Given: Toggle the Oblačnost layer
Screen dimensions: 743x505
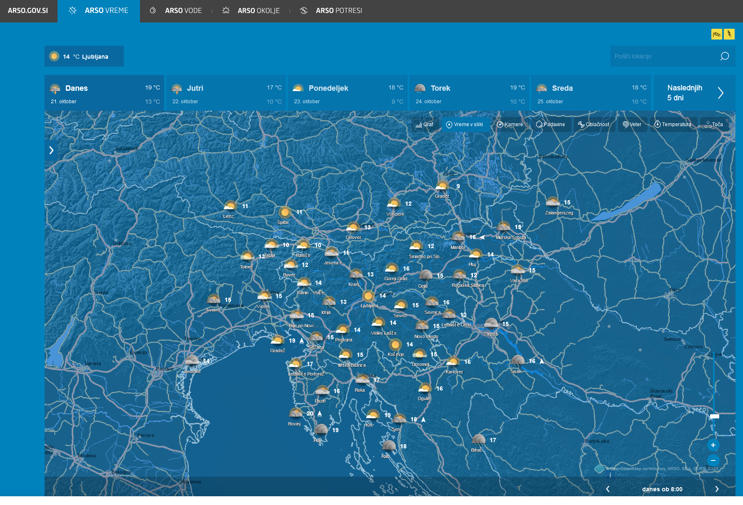Looking at the screenshot, I should coord(594,124).
